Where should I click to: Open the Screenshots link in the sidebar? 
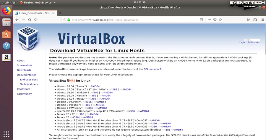(x=25, y=65)
